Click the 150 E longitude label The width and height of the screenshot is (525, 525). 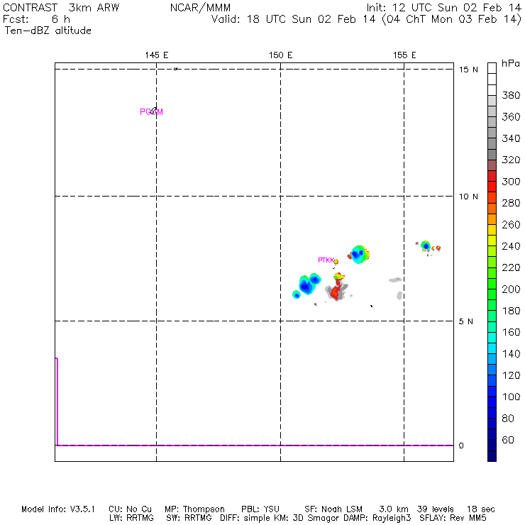[x=280, y=55]
